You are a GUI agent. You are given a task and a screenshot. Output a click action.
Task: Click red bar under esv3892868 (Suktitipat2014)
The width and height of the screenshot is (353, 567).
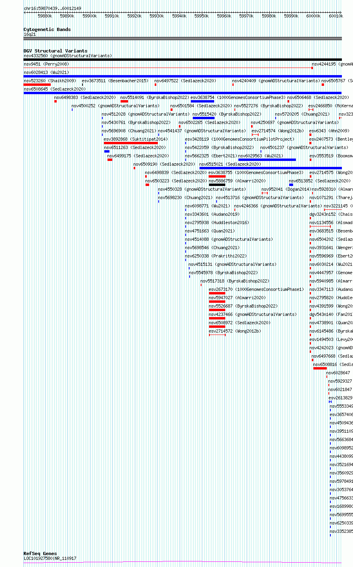(130, 143)
